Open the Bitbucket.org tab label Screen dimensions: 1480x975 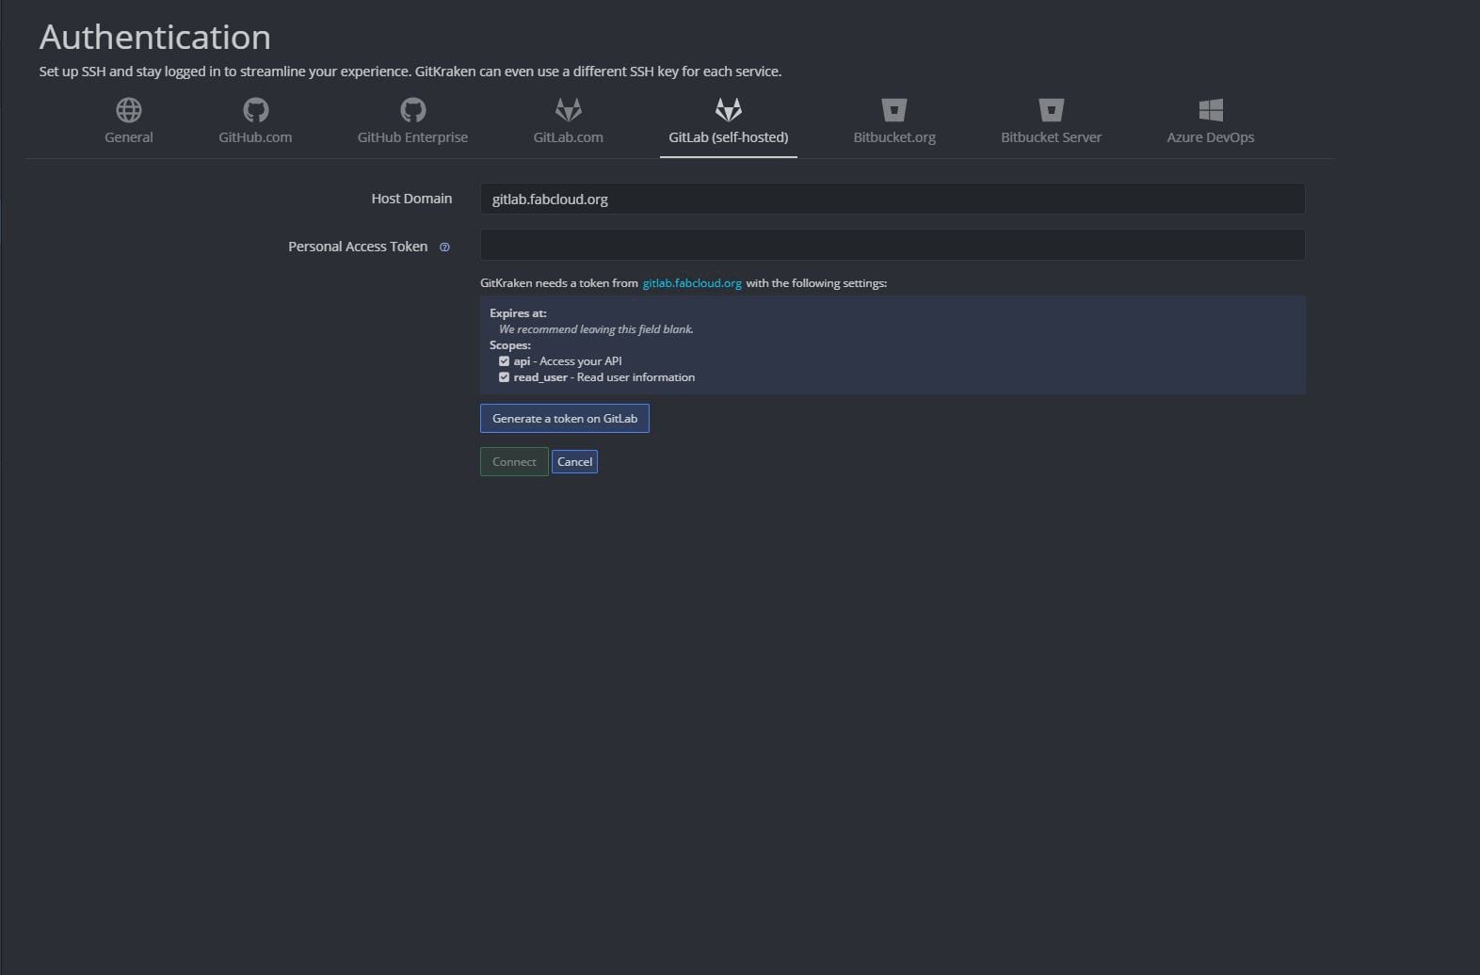click(893, 137)
